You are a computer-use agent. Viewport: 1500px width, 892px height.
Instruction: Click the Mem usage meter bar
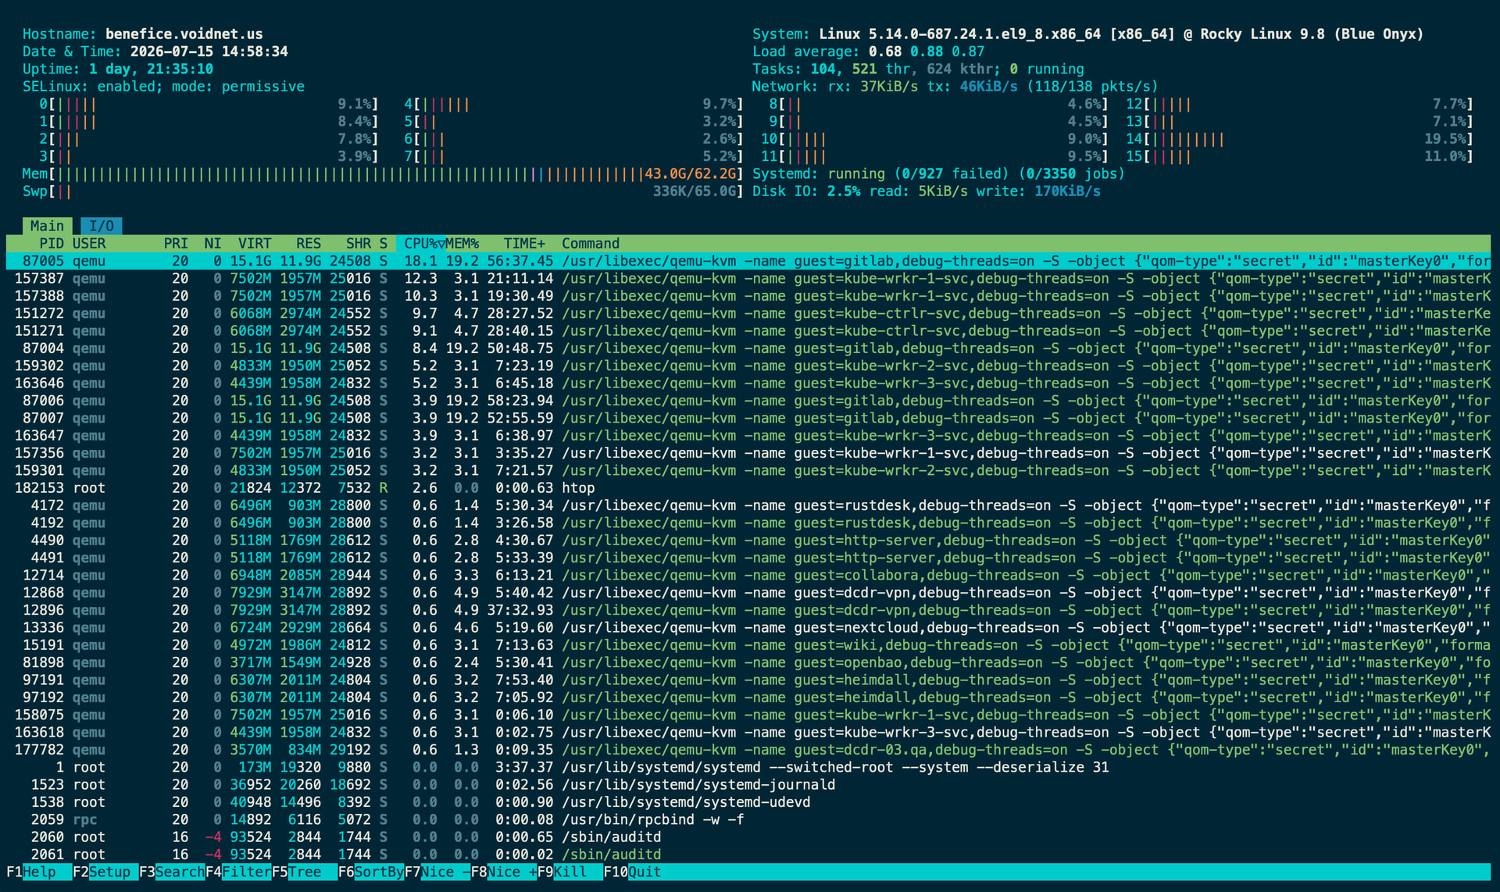tap(383, 173)
